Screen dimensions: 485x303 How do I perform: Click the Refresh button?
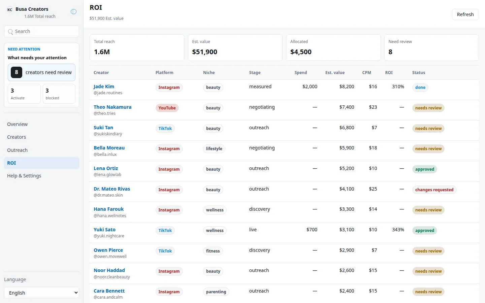point(465,14)
